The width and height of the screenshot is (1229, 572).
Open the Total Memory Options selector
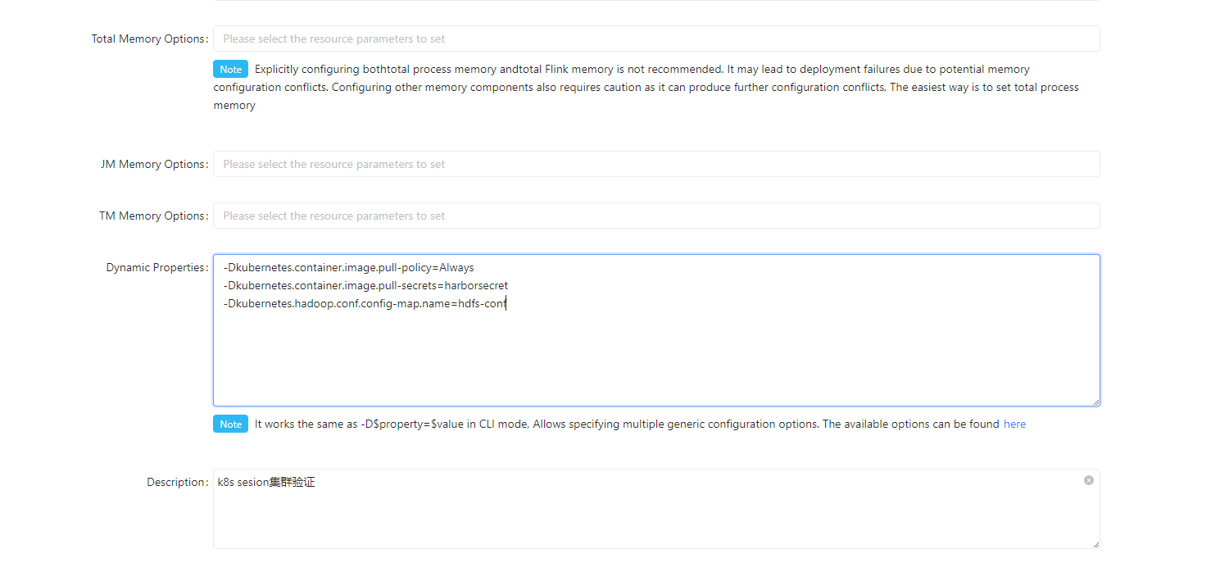click(656, 39)
